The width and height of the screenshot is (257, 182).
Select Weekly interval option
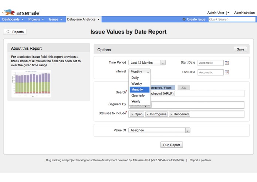pos(139,84)
